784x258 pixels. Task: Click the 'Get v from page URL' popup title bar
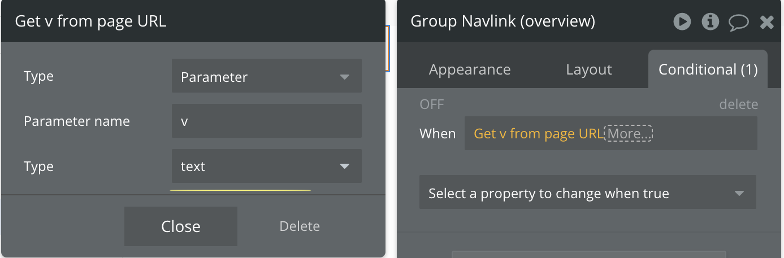(193, 21)
